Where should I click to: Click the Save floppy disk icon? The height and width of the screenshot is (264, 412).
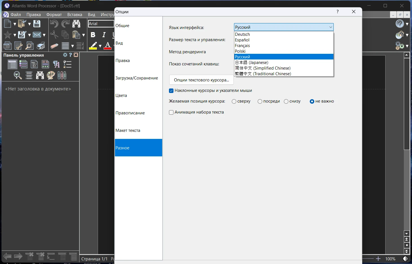point(37,24)
